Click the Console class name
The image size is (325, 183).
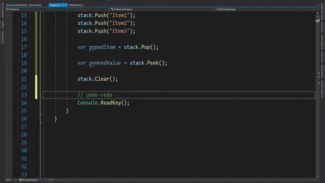[x=87, y=103]
